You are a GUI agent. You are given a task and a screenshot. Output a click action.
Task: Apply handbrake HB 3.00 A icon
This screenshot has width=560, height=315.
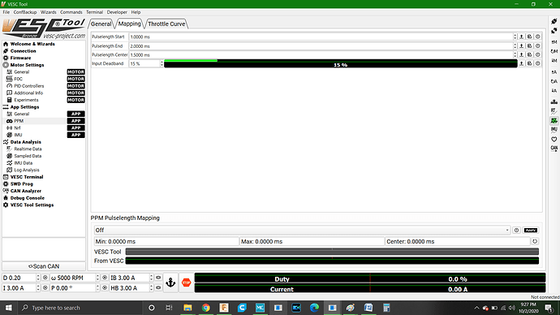tap(158, 288)
